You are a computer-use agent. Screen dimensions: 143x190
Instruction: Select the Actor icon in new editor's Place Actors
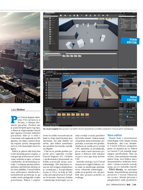[47, 82]
